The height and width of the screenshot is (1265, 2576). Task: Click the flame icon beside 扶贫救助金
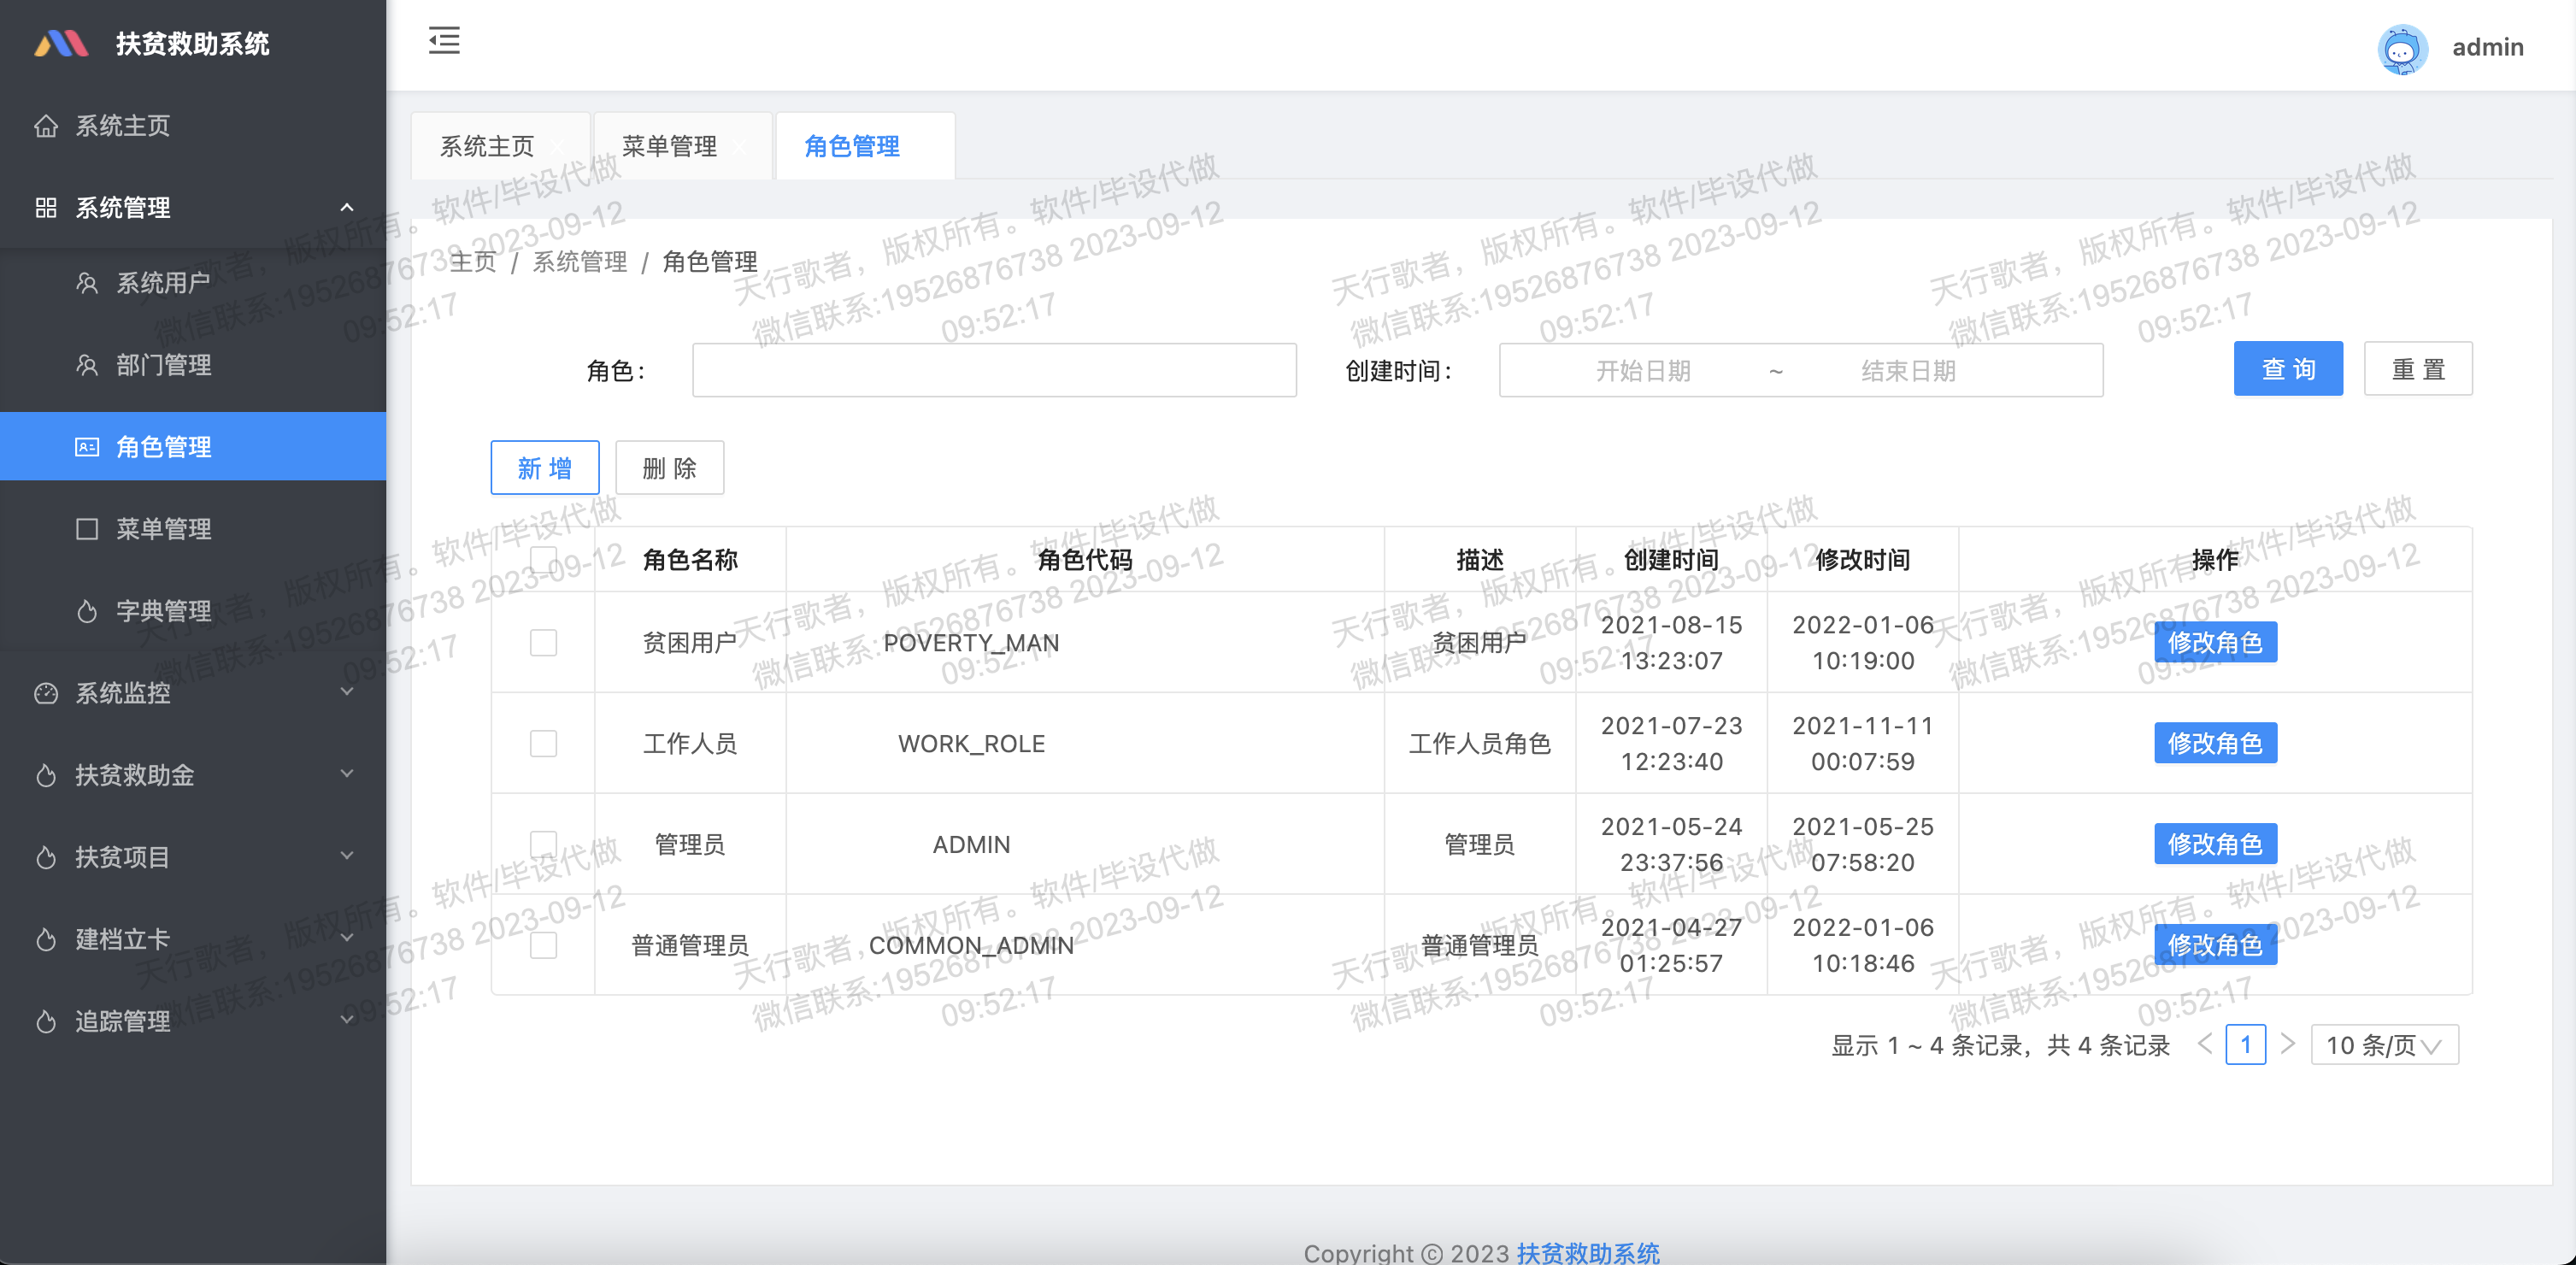(46, 775)
